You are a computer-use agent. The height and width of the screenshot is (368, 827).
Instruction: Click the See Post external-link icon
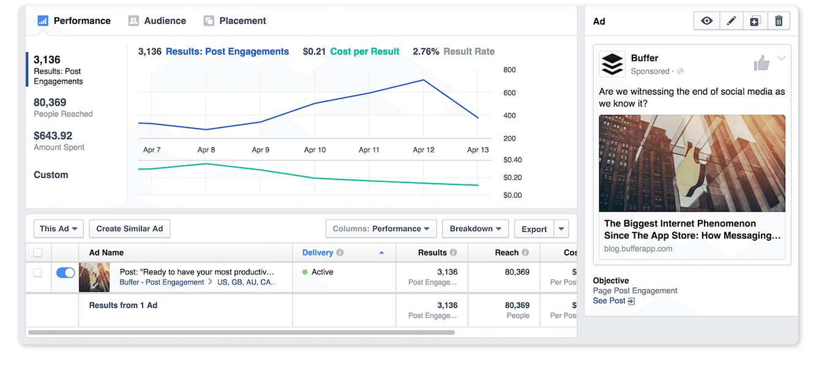click(632, 301)
